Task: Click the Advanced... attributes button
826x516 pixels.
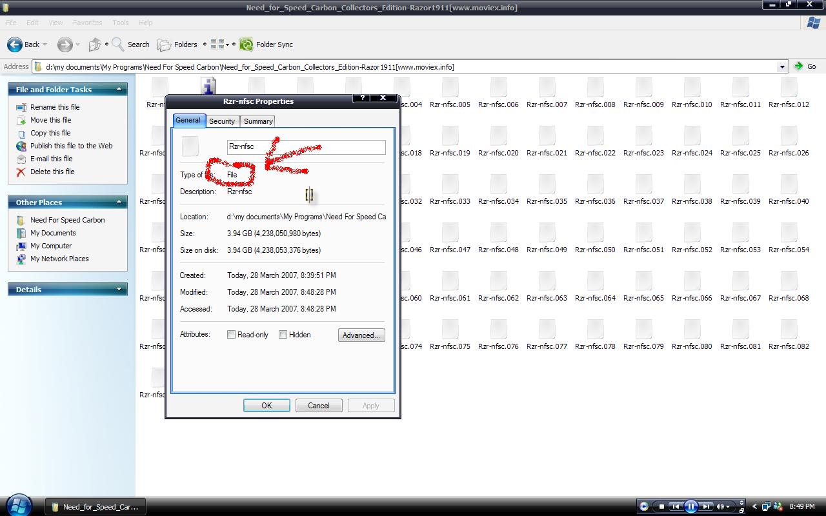Action: (361, 335)
